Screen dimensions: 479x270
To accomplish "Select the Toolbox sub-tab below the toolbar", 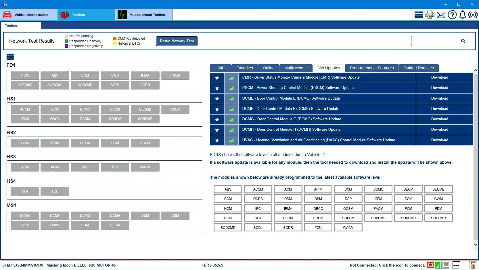I will click(x=21, y=26).
